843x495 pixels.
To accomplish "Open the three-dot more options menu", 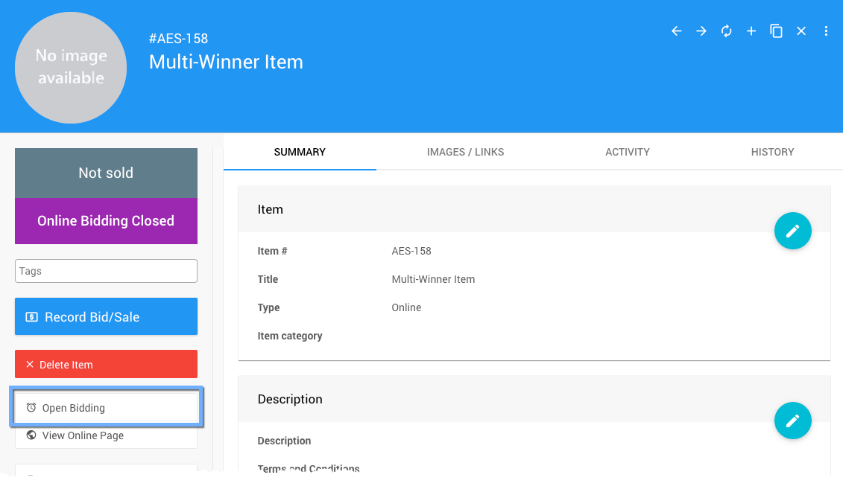I will tap(826, 31).
